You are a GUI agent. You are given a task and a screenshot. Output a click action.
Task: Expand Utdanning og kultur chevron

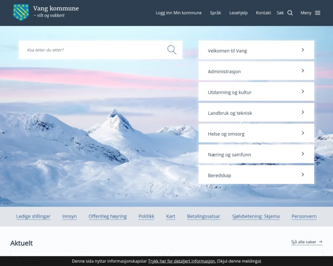pos(302,91)
